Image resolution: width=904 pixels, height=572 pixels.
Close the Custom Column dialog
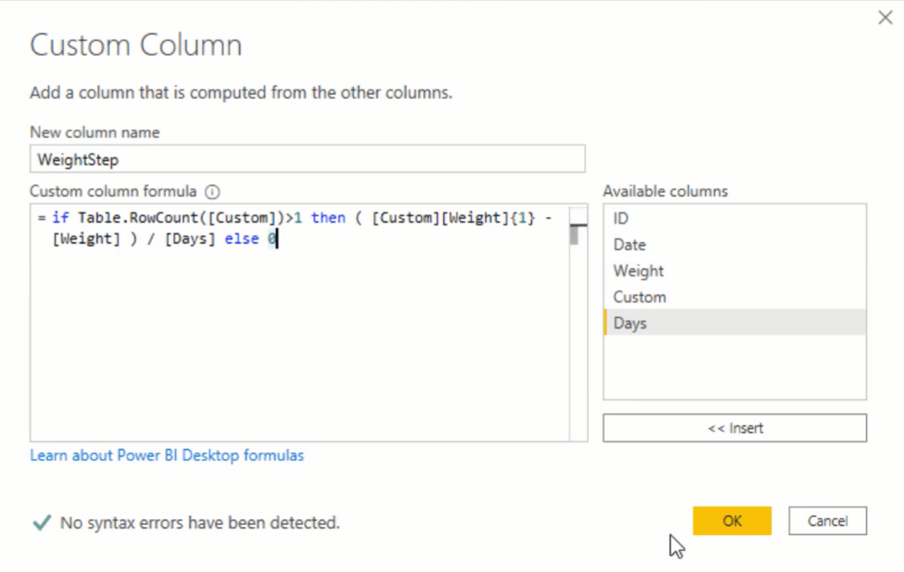click(885, 18)
